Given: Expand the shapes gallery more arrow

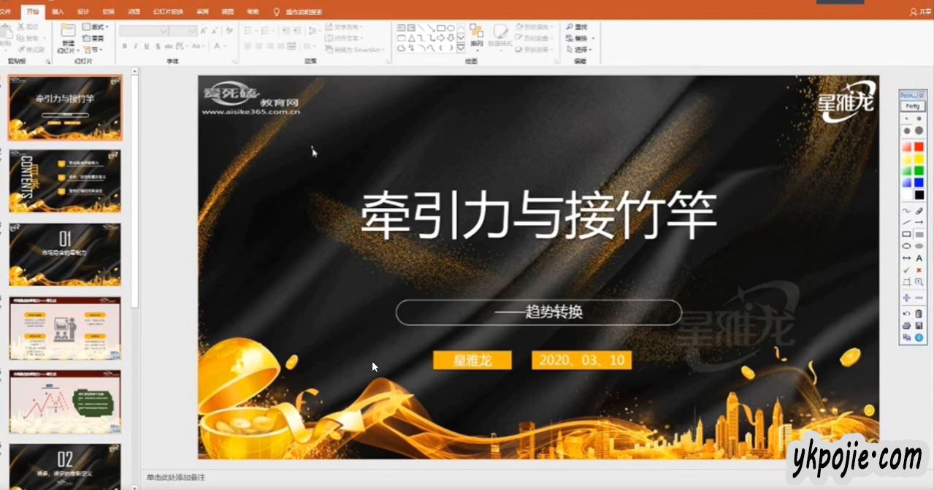Looking at the screenshot, I should tap(461, 48).
